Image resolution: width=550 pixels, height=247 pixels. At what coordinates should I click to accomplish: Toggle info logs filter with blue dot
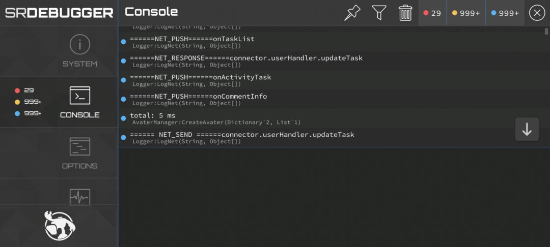pos(505,13)
